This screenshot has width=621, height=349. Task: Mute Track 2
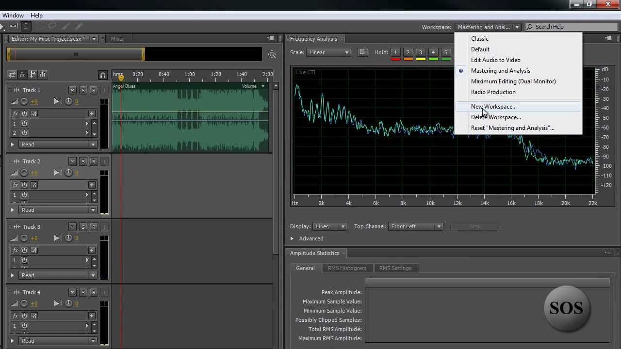pyautogui.click(x=72, y=161)
